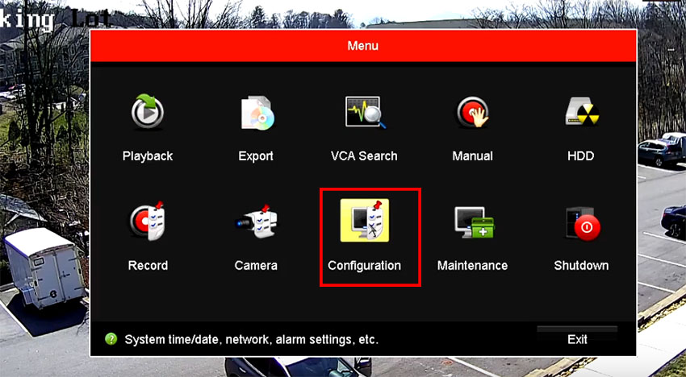Open the Maintenance icon
The width and height of the screenshot is (686, 377).
click(474, 222)
